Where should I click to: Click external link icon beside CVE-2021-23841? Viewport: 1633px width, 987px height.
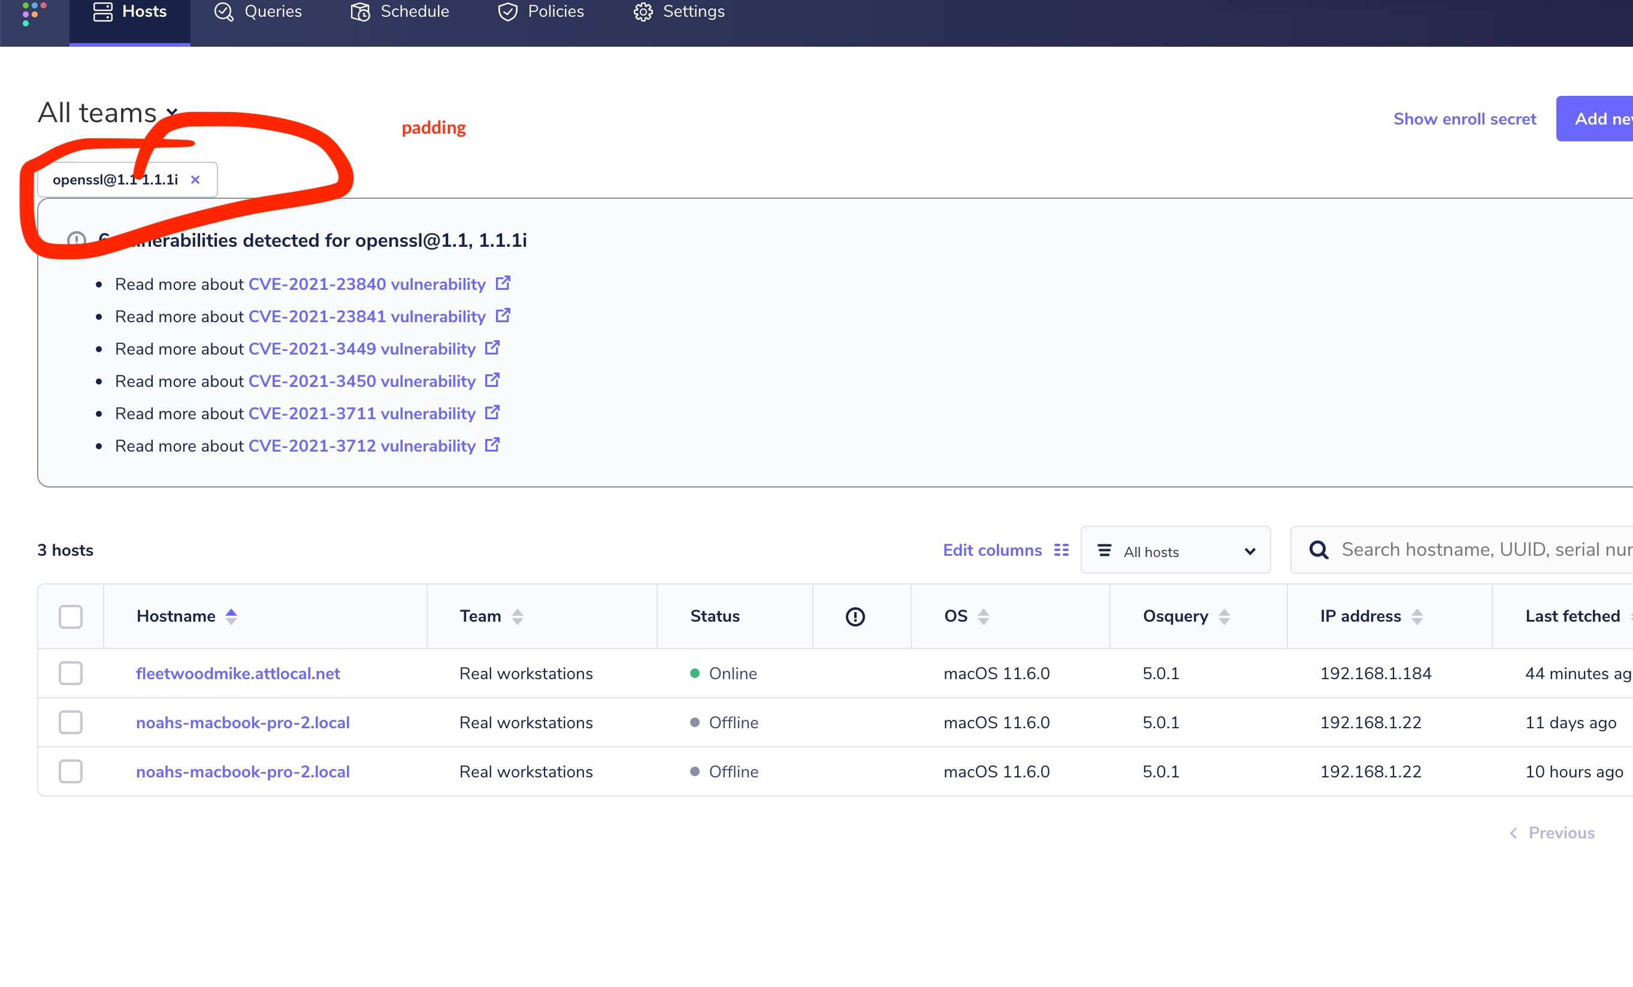click(x=503, y=315)
